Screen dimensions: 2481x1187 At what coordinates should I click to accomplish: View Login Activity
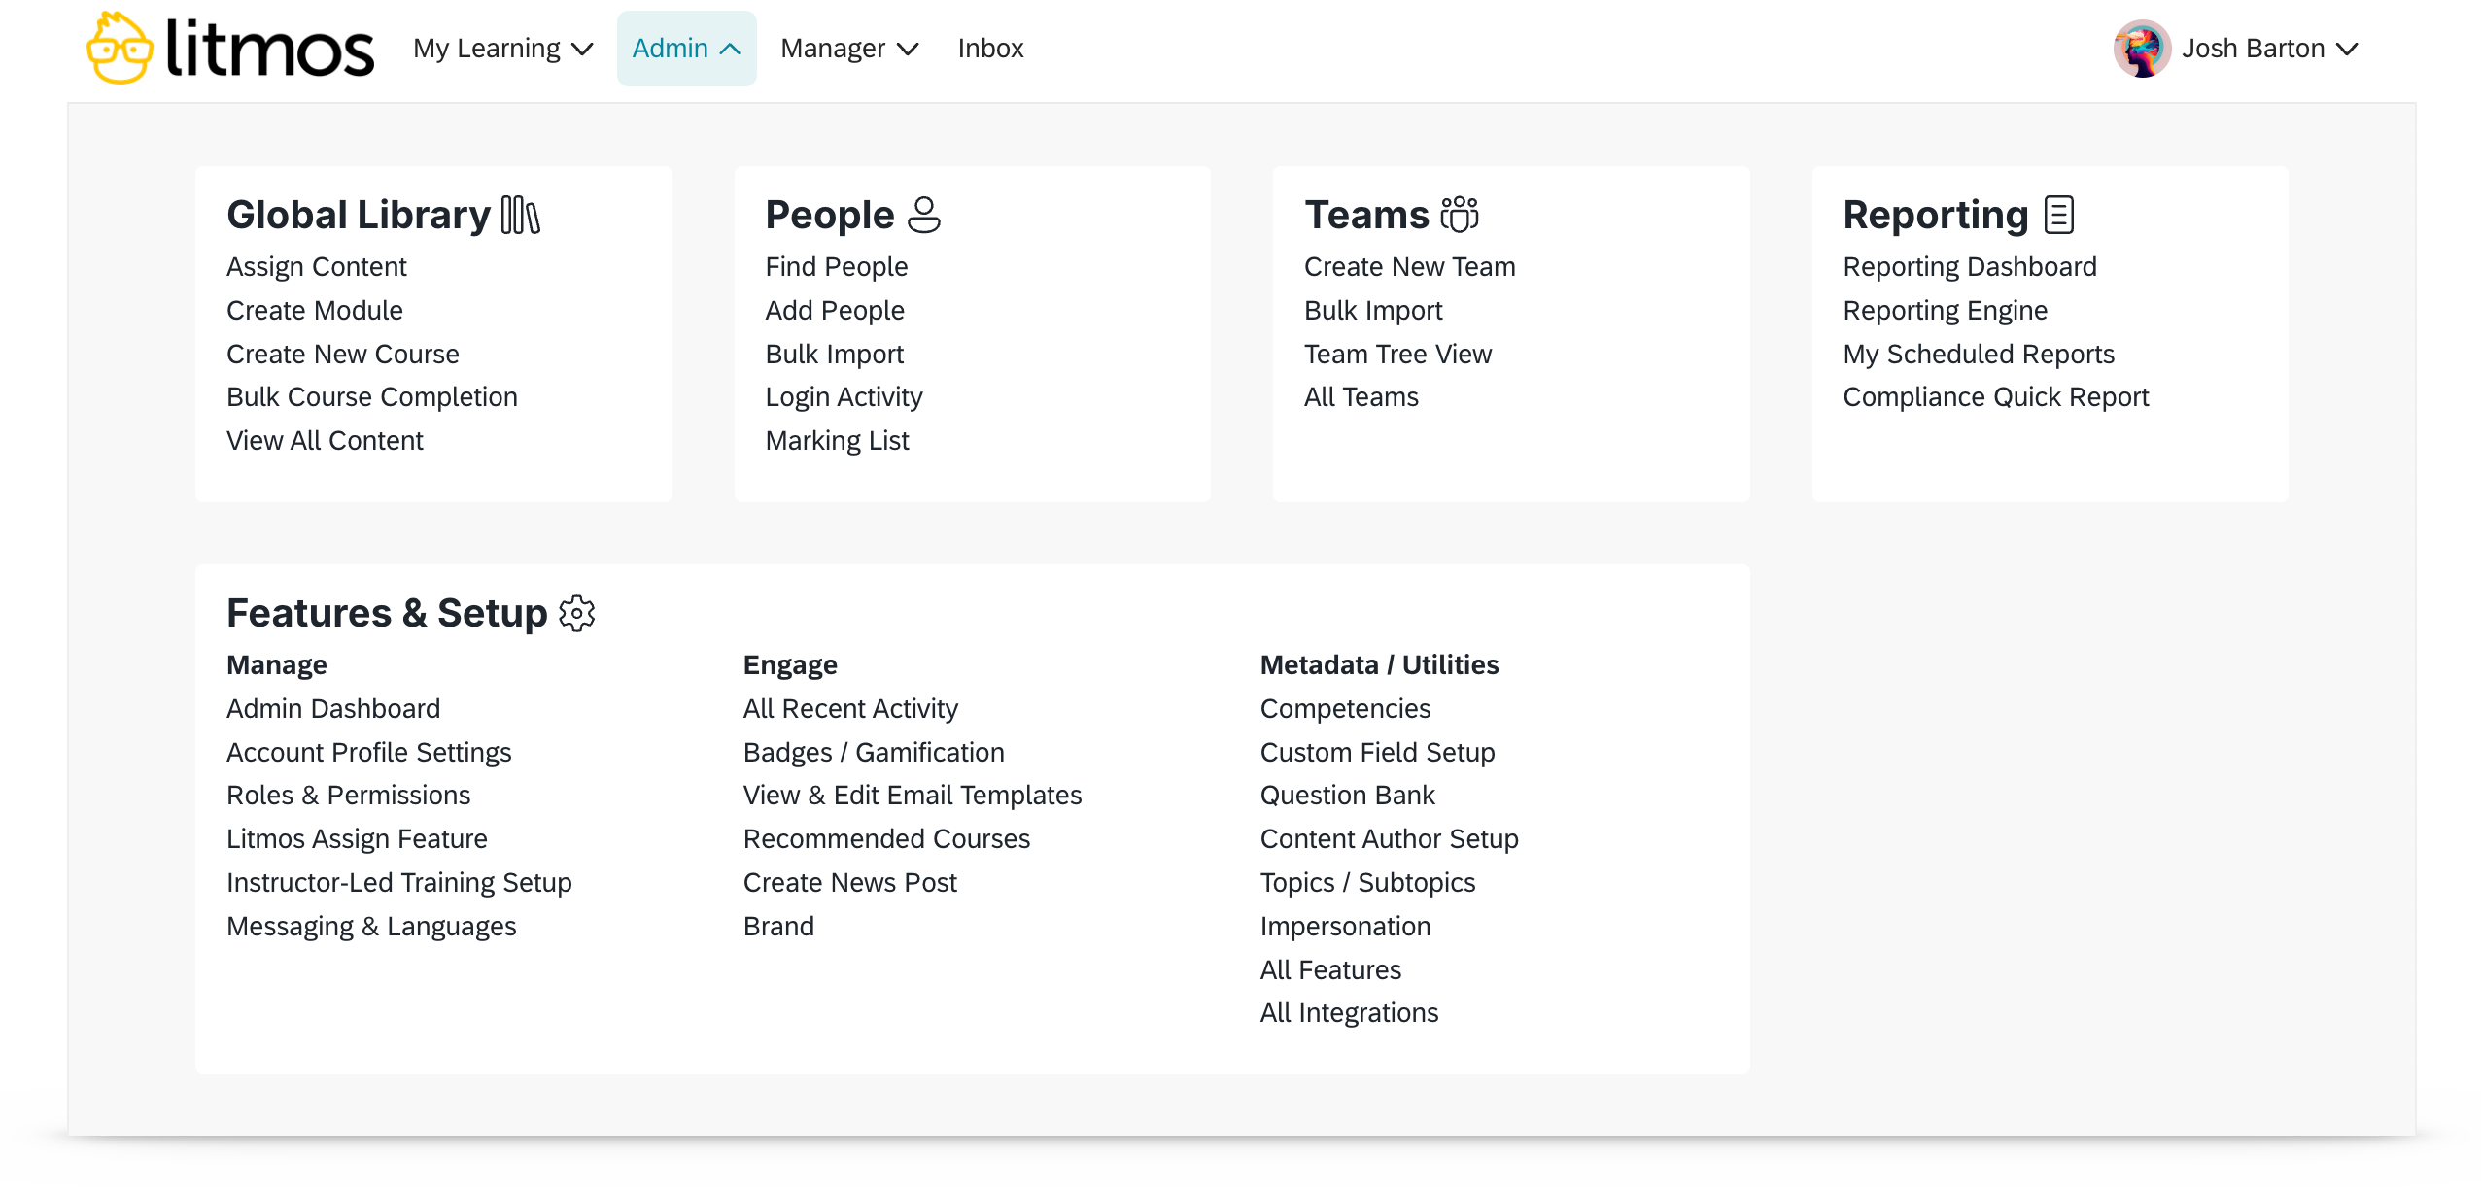(844, 396)
